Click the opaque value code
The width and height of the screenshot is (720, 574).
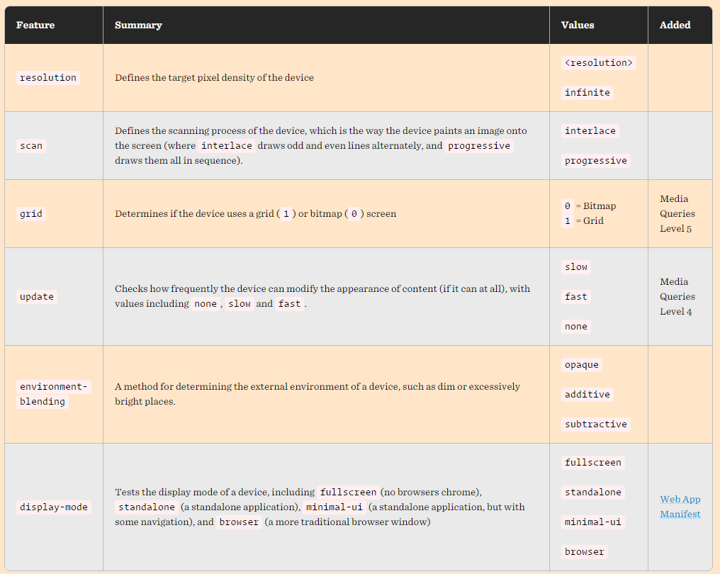[x=582, y=365]
